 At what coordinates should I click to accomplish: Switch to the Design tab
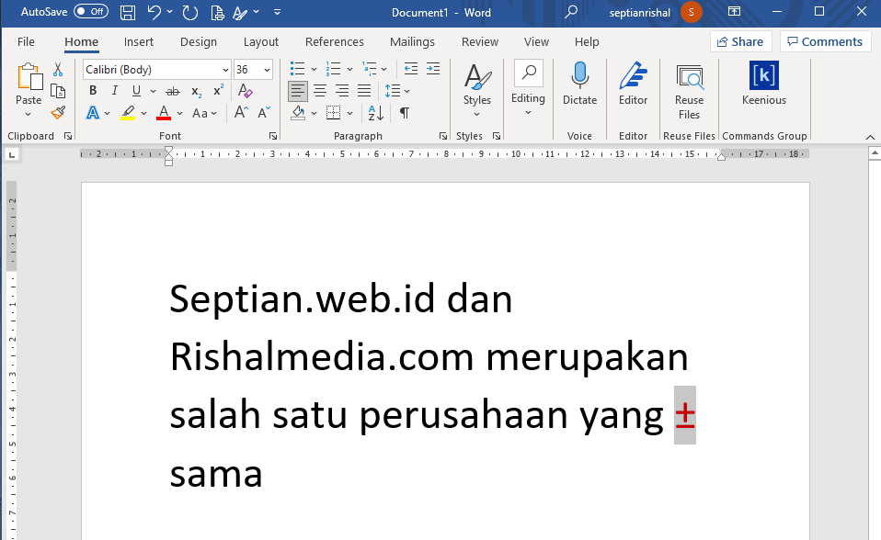tap(199, 41)
